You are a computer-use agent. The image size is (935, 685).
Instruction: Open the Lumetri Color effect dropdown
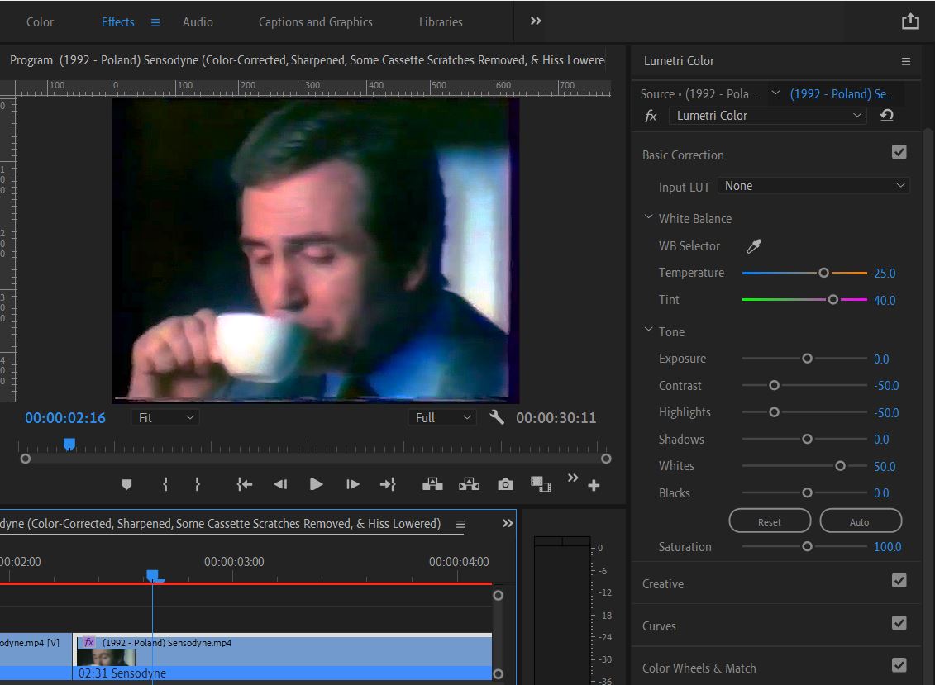[767, 116]
